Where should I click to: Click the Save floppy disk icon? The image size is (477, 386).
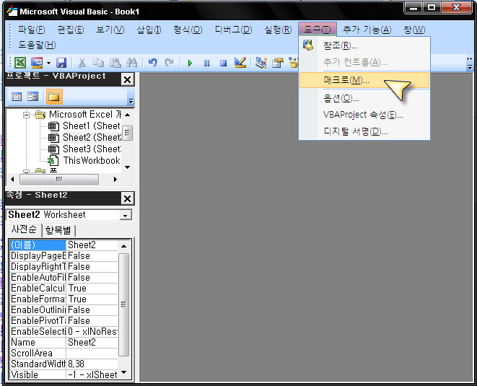61,63
